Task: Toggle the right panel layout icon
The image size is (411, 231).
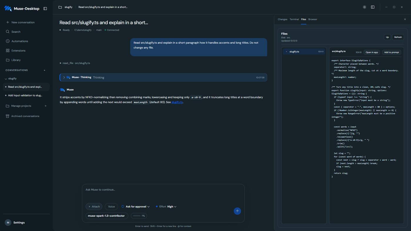Action: coord(373,7)
